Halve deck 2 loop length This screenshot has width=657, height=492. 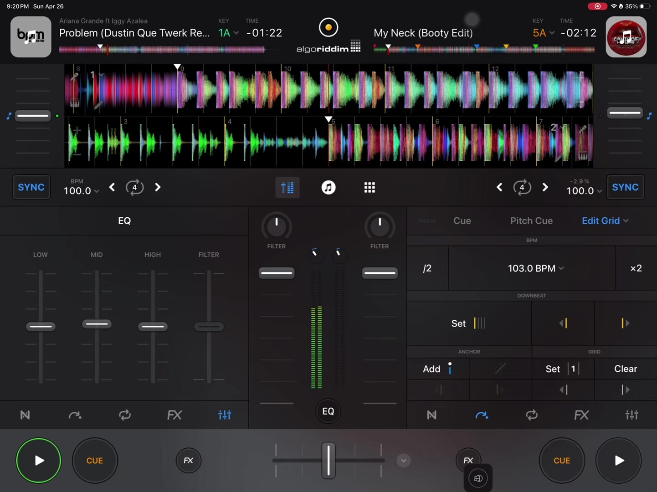click(x=499, y=187)
